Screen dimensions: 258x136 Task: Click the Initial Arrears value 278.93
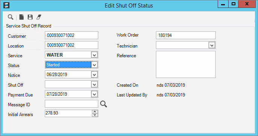pos(52,113)
